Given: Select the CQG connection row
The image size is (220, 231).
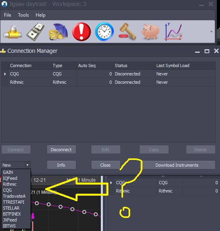Looking at the screenshot, I should (108, 74).
